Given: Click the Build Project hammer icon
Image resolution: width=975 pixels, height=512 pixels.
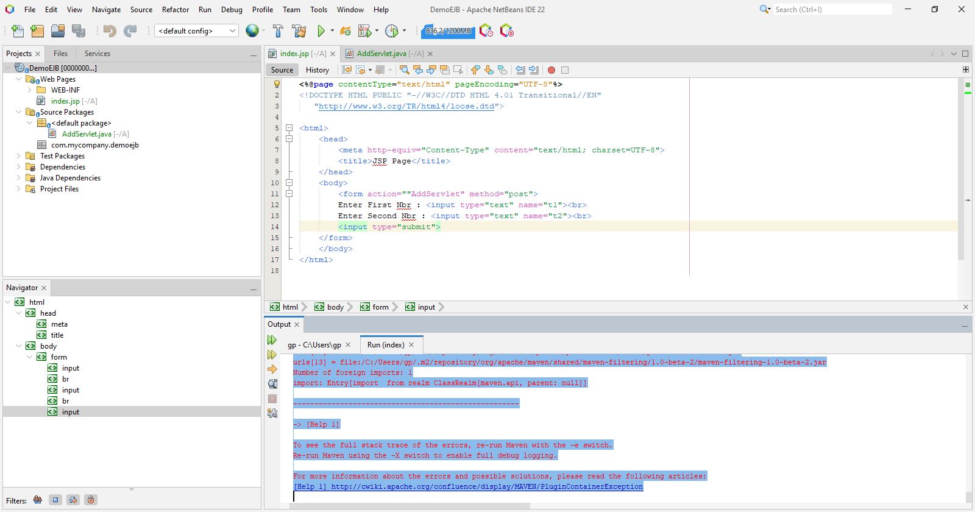Looking at the screenshot, I should [278, 31].
